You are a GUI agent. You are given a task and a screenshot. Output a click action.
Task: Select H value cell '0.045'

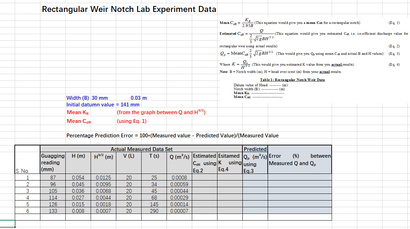point(78,184)
